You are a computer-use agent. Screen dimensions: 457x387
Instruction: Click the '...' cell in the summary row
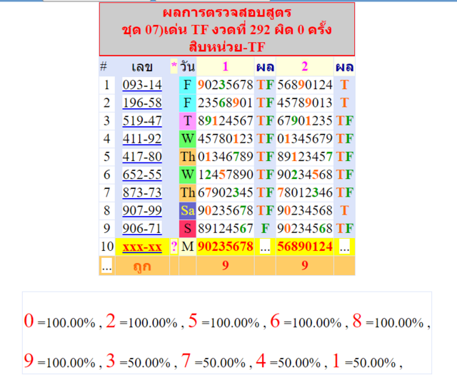(106, 267)
